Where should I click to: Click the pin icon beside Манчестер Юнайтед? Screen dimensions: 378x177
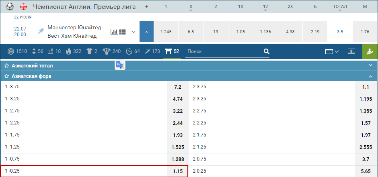[x=41, y=31]
